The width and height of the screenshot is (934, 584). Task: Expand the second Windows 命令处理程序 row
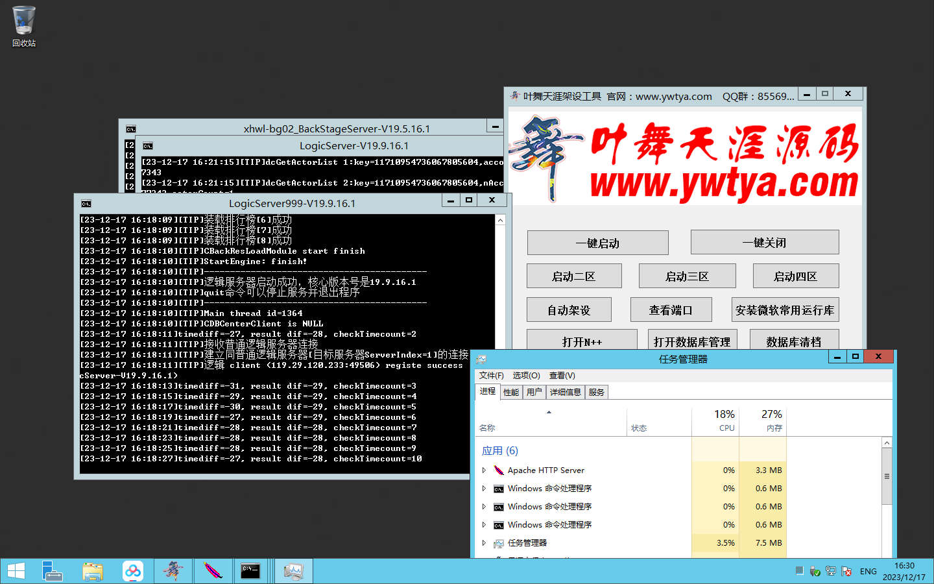(x=484, y=507)
